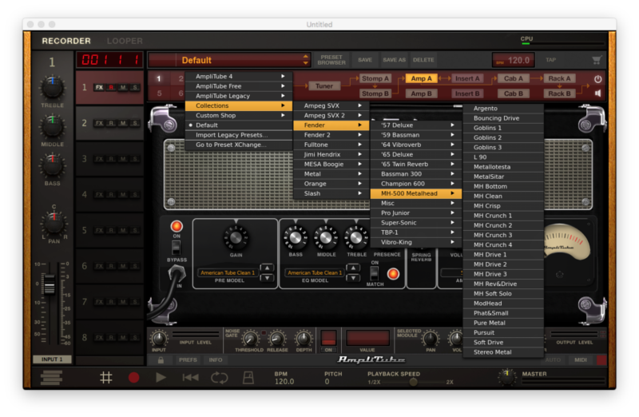The image size is (639, 417).
Task: Select Import Legacy Presets menu entry
Action: pos(239,135)
